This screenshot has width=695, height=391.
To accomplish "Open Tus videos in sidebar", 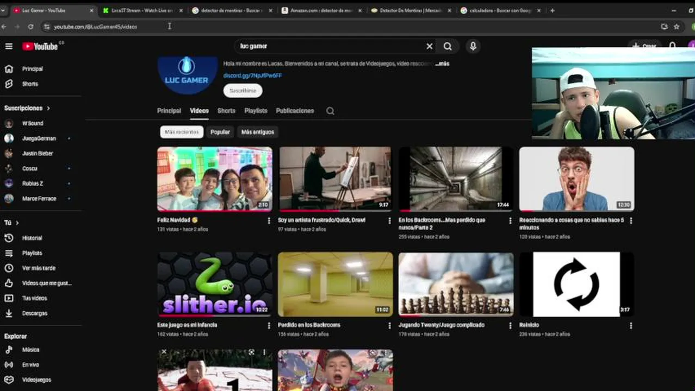I will 34,298.
